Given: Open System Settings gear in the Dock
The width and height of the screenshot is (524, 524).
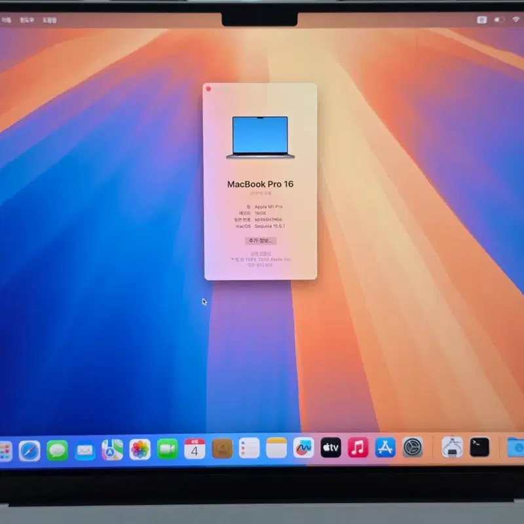Looking at the screenshot, I should coord(413,447).
